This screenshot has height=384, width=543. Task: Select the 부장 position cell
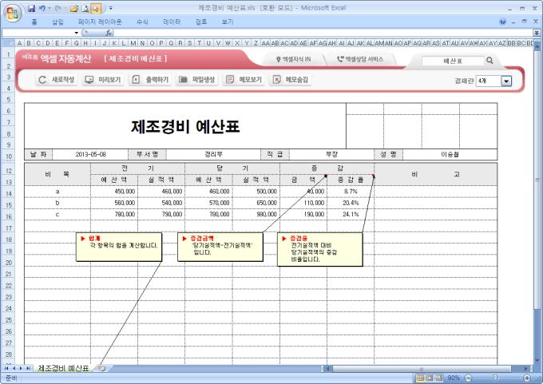331,154
